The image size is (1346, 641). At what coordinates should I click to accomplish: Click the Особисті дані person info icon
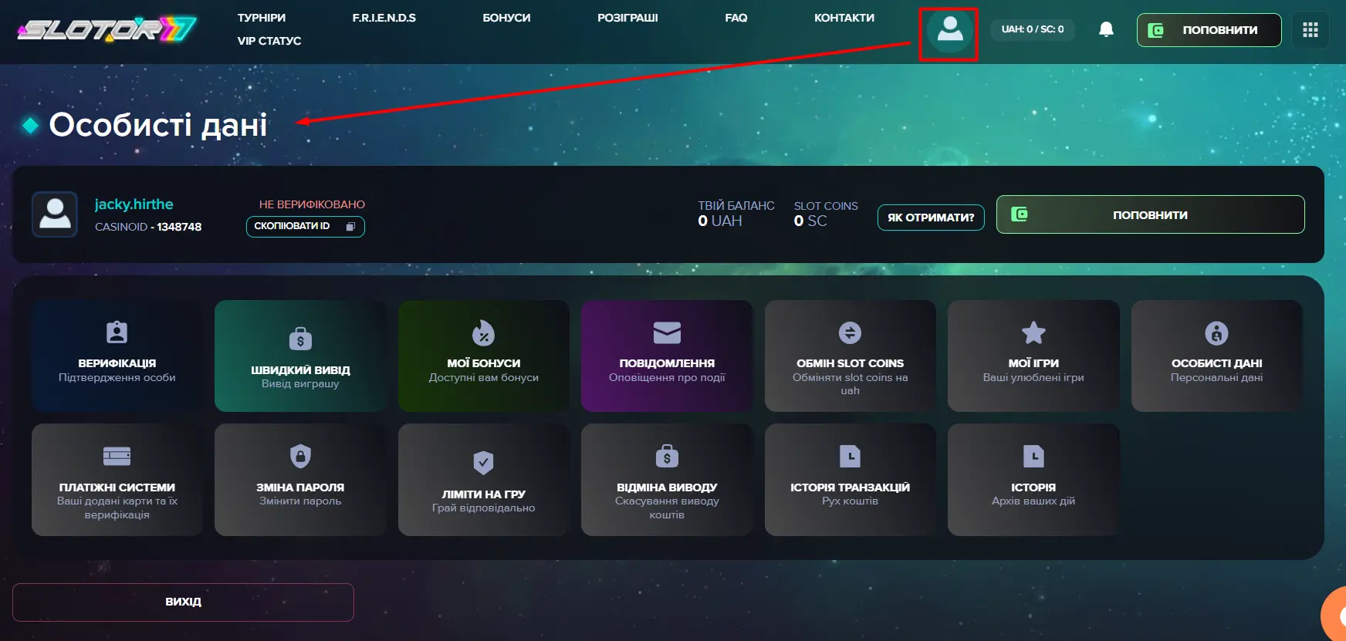click(1216, 332)
